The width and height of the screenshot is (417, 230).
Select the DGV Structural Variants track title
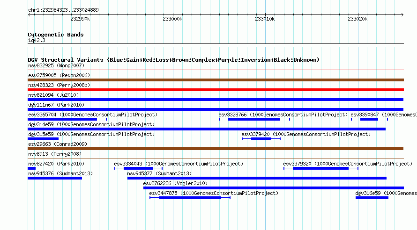pyautogui.click(x=174, y=60)
